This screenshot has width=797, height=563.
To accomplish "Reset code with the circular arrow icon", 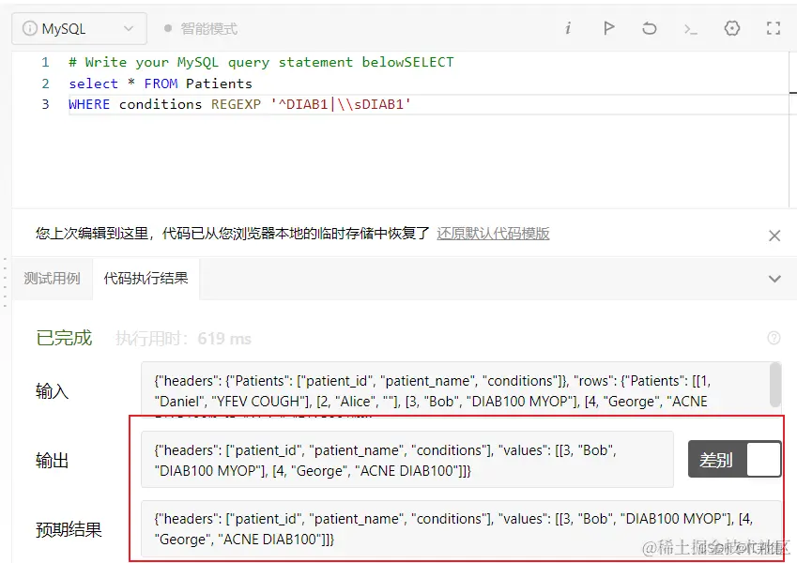I will pyautogui.click(x=649, y=28).
